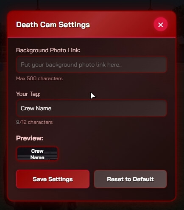Click the tag preview thumbnail
Screen dimensions: 184x210
click(x=37, y=154)
